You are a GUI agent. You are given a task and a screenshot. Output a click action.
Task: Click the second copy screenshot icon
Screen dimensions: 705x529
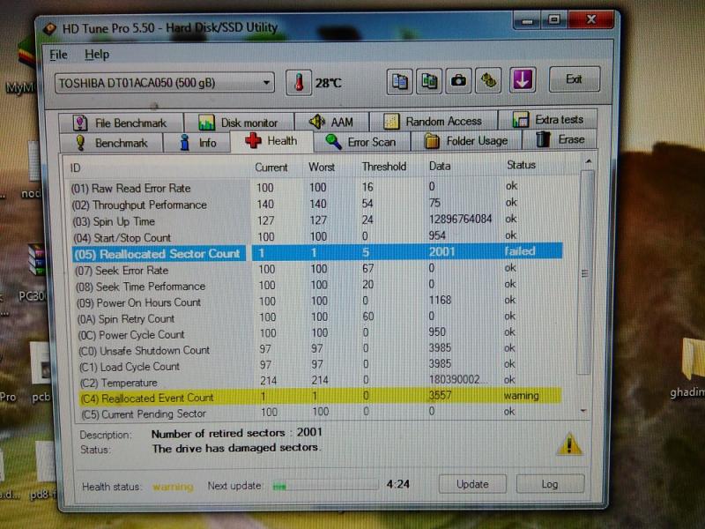[429, 81]
